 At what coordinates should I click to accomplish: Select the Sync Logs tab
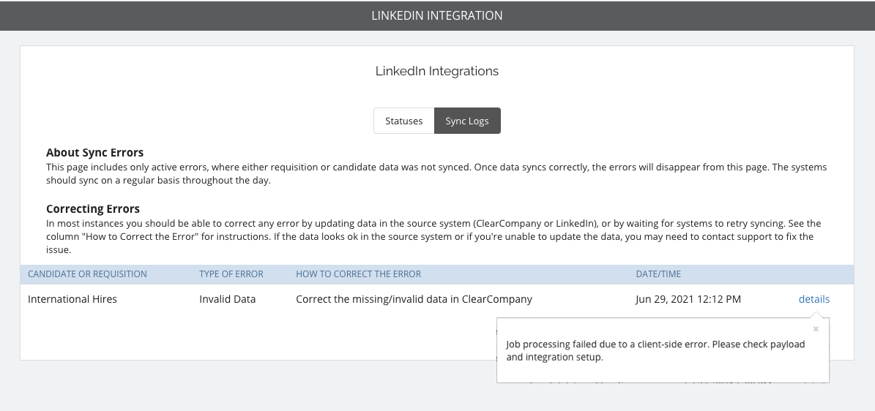(x=467, y=121)
